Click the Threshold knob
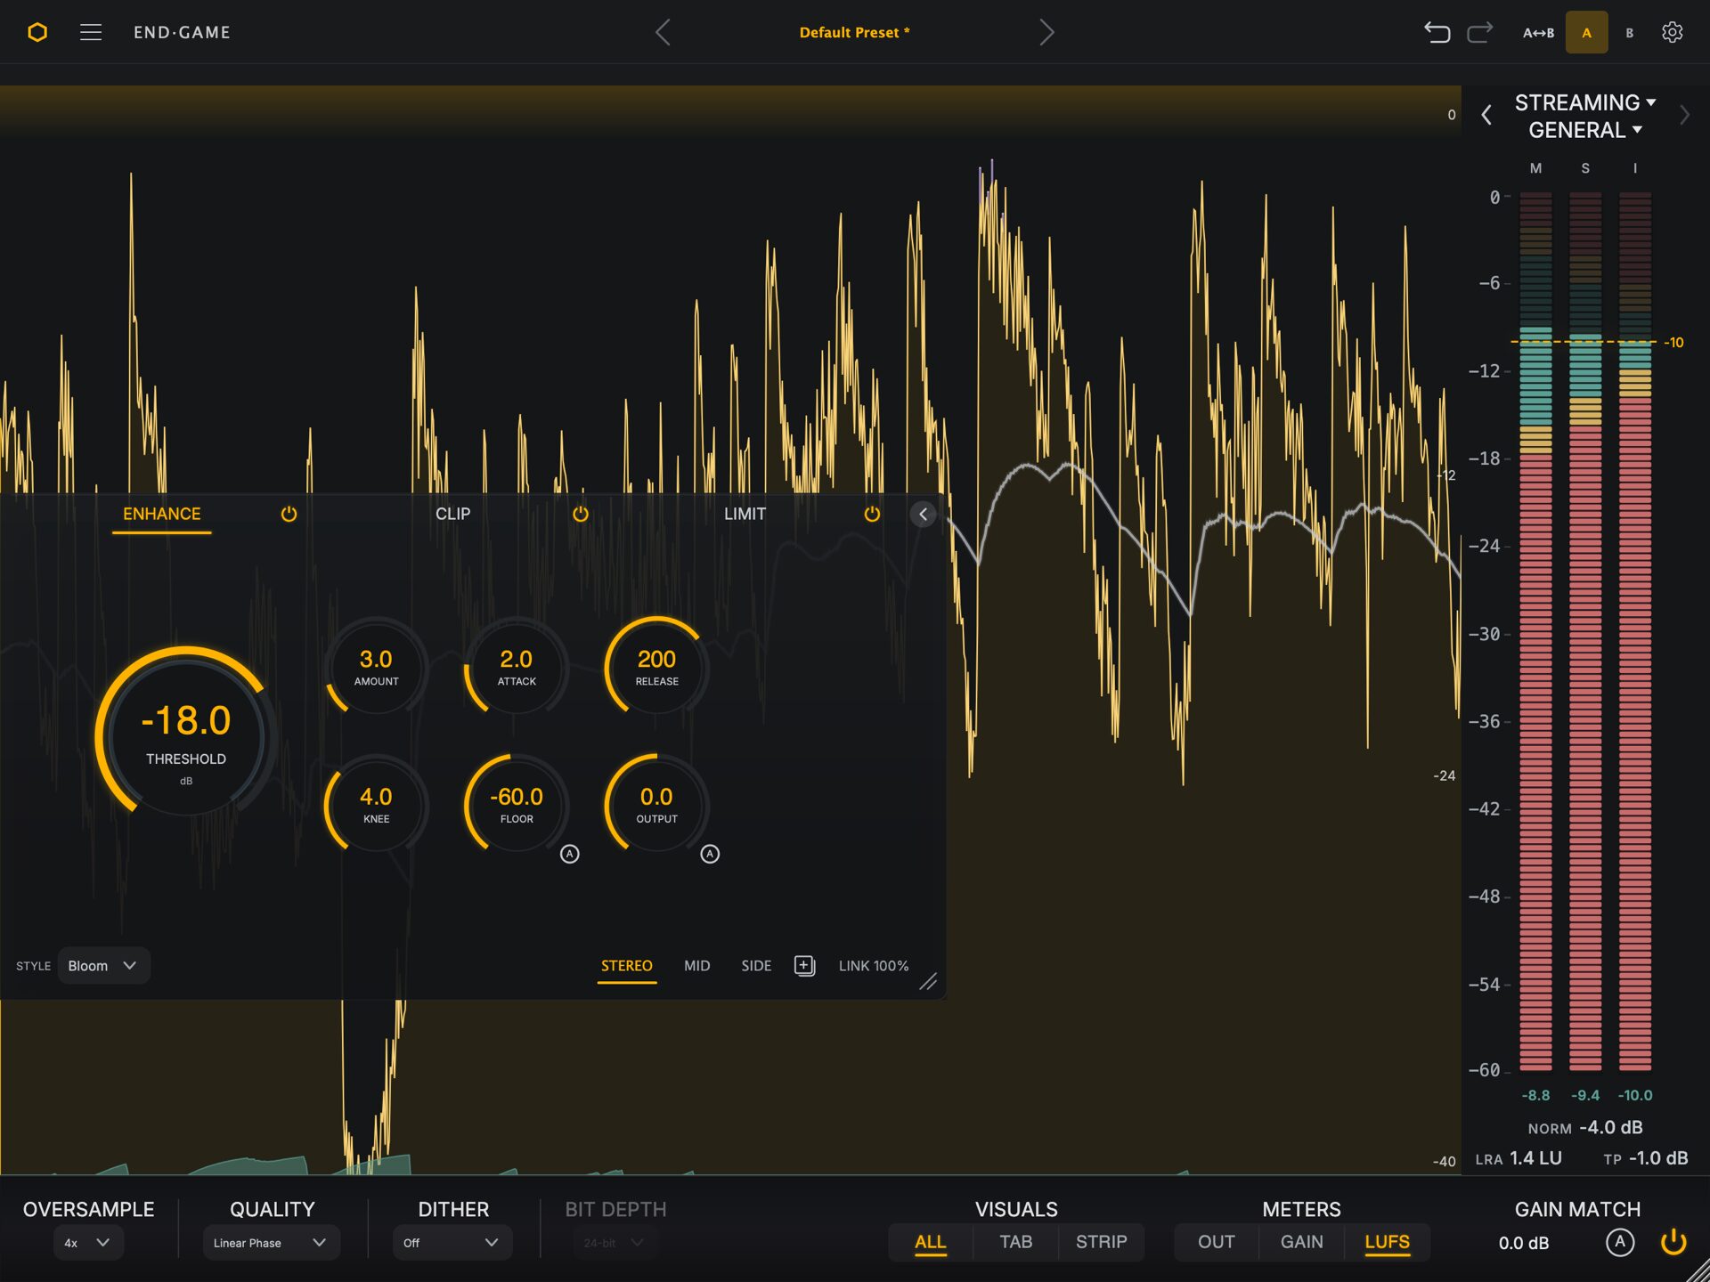The image size is (1710, 1282). click(186, 734)
